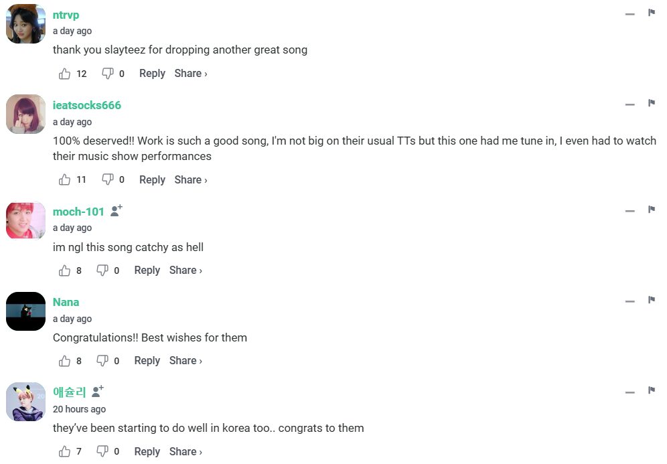Image resolution: width=667 pixels, height=464 pixels.
Task: Expand Share menu under Nana's comment
Action: [186, 361]
